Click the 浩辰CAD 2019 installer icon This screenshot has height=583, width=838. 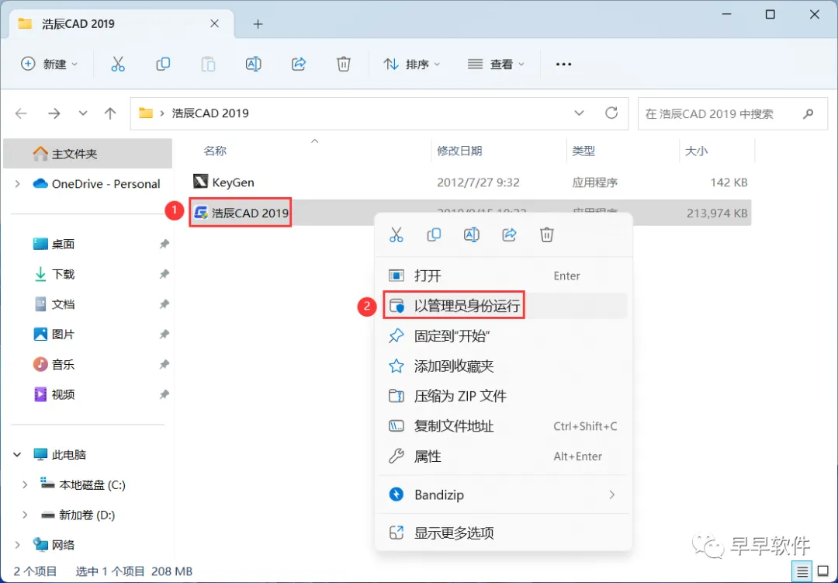pos(200,213)
